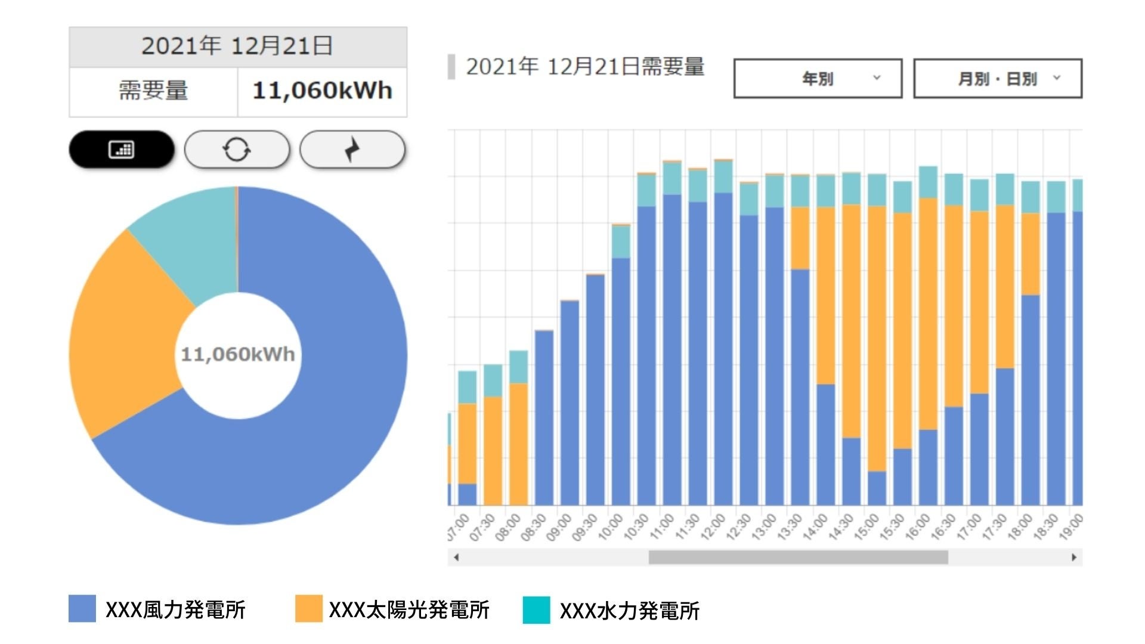The image size is (1145, 644).
Task: Select the chart view icon button
Action: click(122, 149)
